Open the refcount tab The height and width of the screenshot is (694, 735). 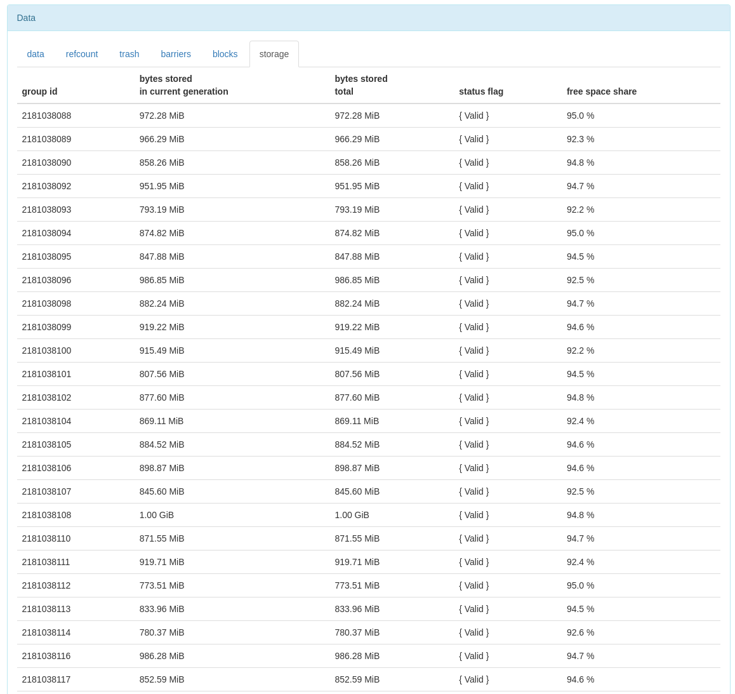click(82, 54)
